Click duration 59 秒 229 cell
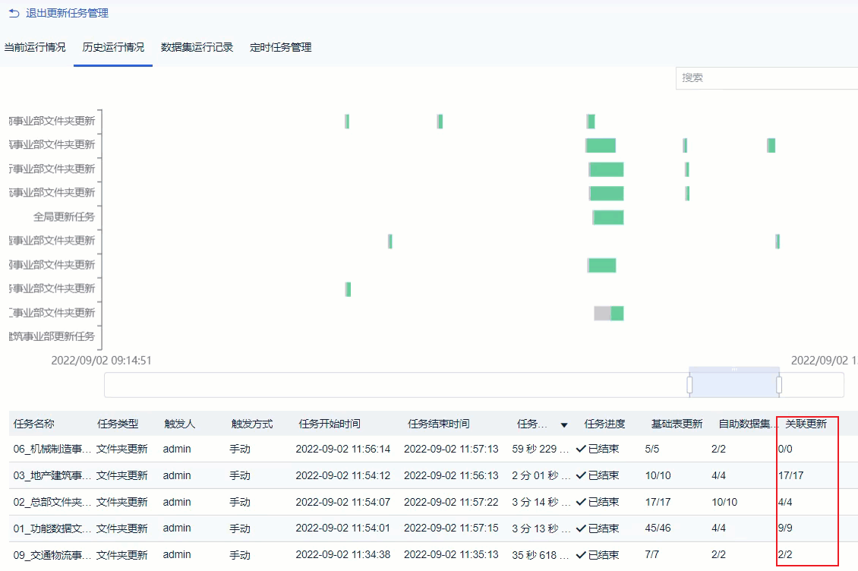This screenshot has height=571, width=858. (x=541, y=449)
